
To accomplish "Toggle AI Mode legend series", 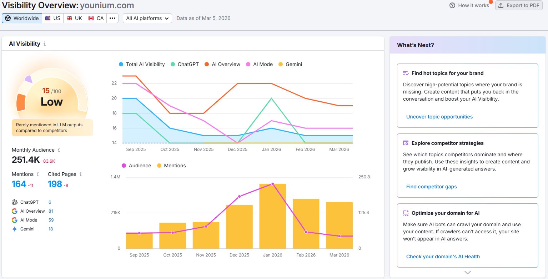I will coord(259,64).
